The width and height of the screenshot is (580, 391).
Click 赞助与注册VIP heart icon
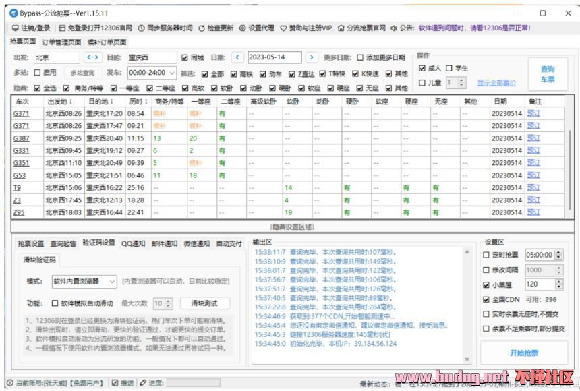283,28
